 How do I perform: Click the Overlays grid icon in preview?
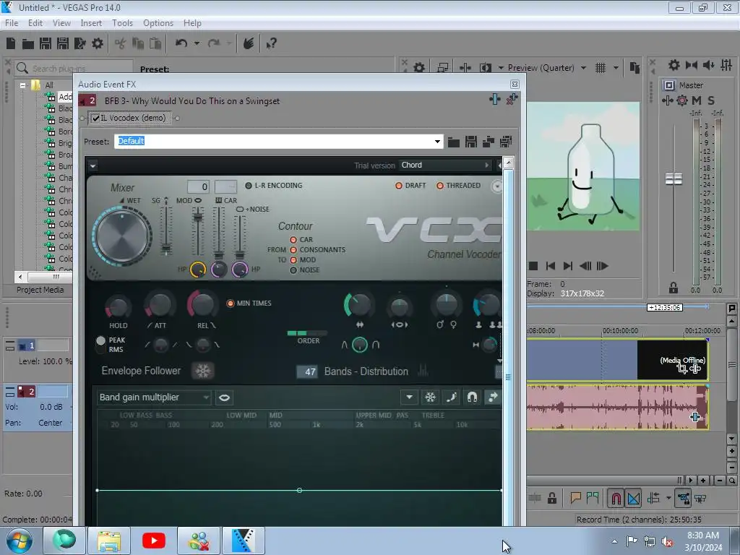(x=601, y=68)
